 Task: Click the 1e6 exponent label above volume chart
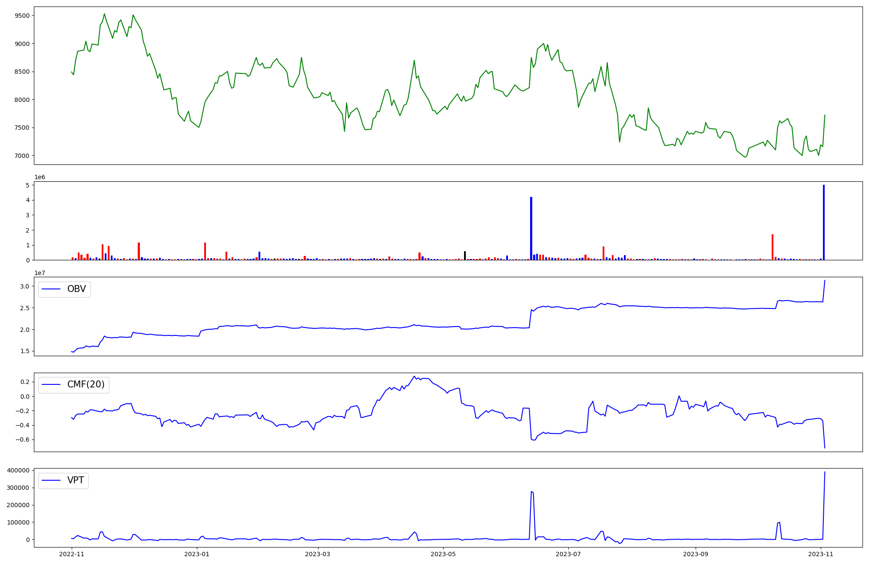click(40, 177)
